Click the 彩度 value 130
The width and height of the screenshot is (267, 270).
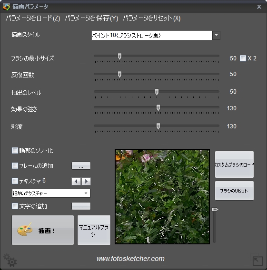coord(231,126)
